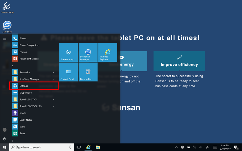Image resolution: width=242 pixels, height=151 pixels.
Task: Open the Control Panel tile
Action: pos(68,72)
